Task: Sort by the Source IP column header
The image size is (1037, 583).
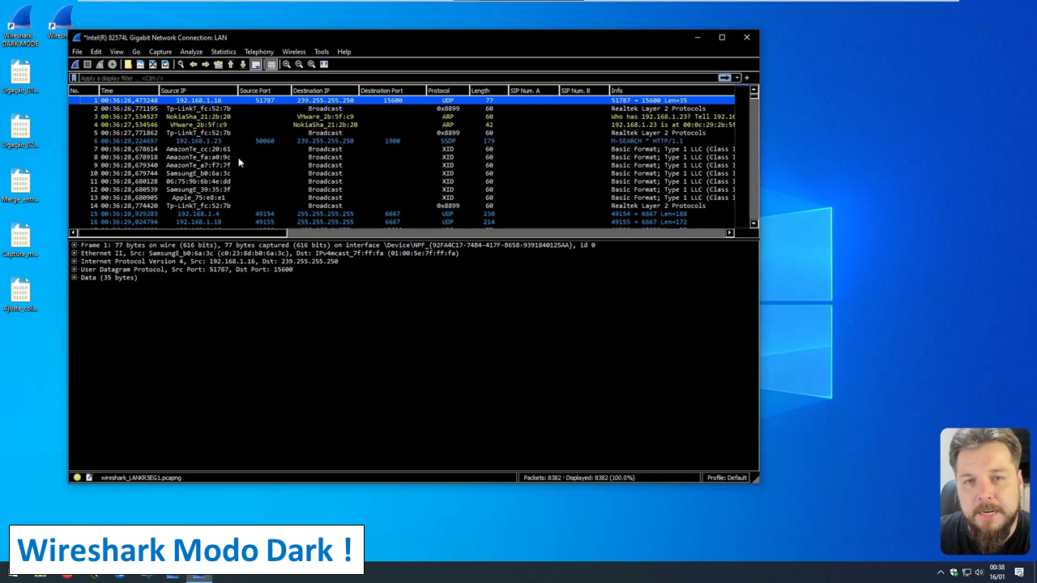Action: (198, 91)
